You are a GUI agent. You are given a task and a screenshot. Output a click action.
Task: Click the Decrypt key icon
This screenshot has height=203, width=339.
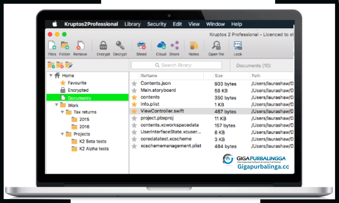pos(120,45)
